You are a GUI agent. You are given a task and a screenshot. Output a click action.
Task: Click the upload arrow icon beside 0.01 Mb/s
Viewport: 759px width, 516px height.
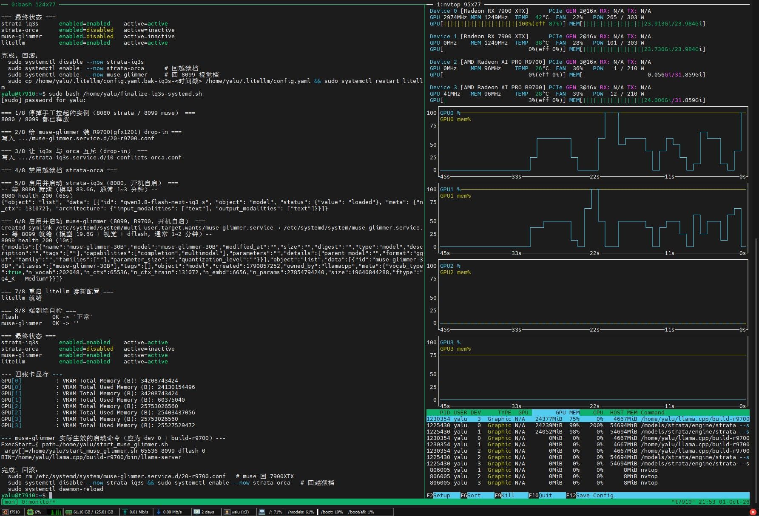125,512
